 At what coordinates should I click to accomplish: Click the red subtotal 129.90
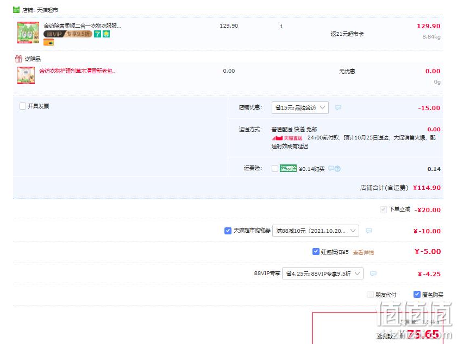[428, 26]
